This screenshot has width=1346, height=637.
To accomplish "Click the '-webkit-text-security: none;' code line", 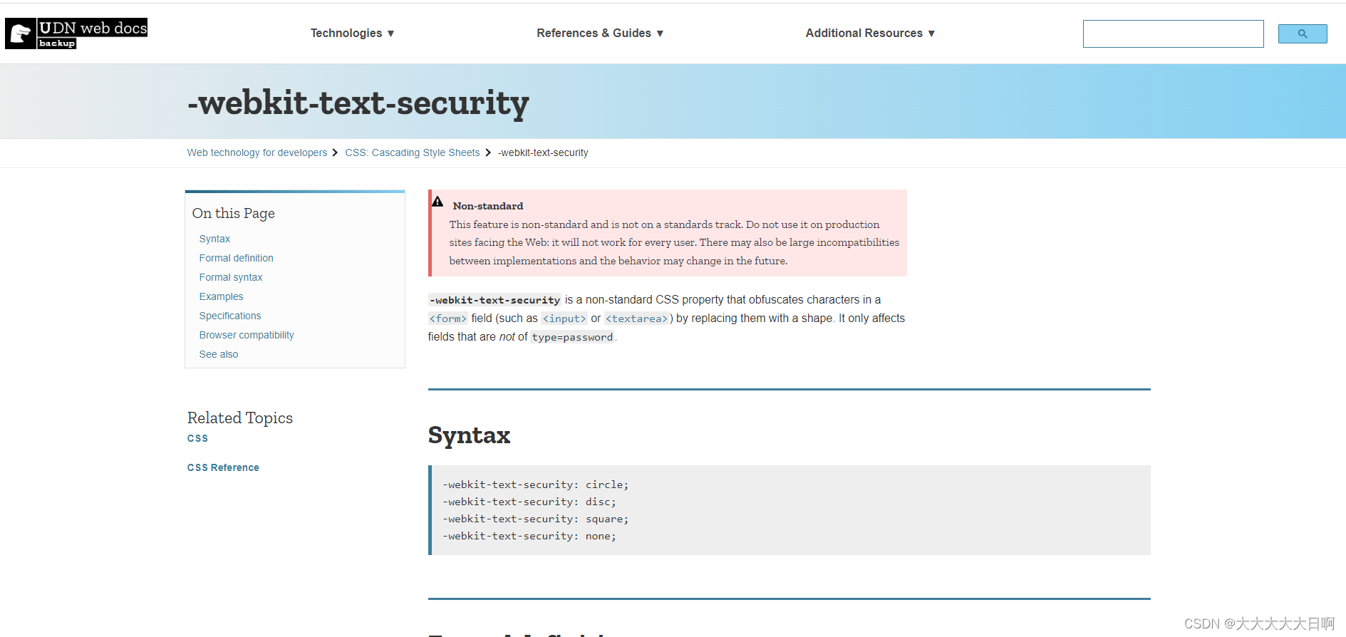I will (529, 536).
